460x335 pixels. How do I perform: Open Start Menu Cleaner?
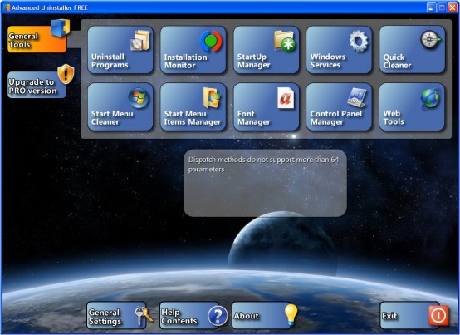coord(120,107)
